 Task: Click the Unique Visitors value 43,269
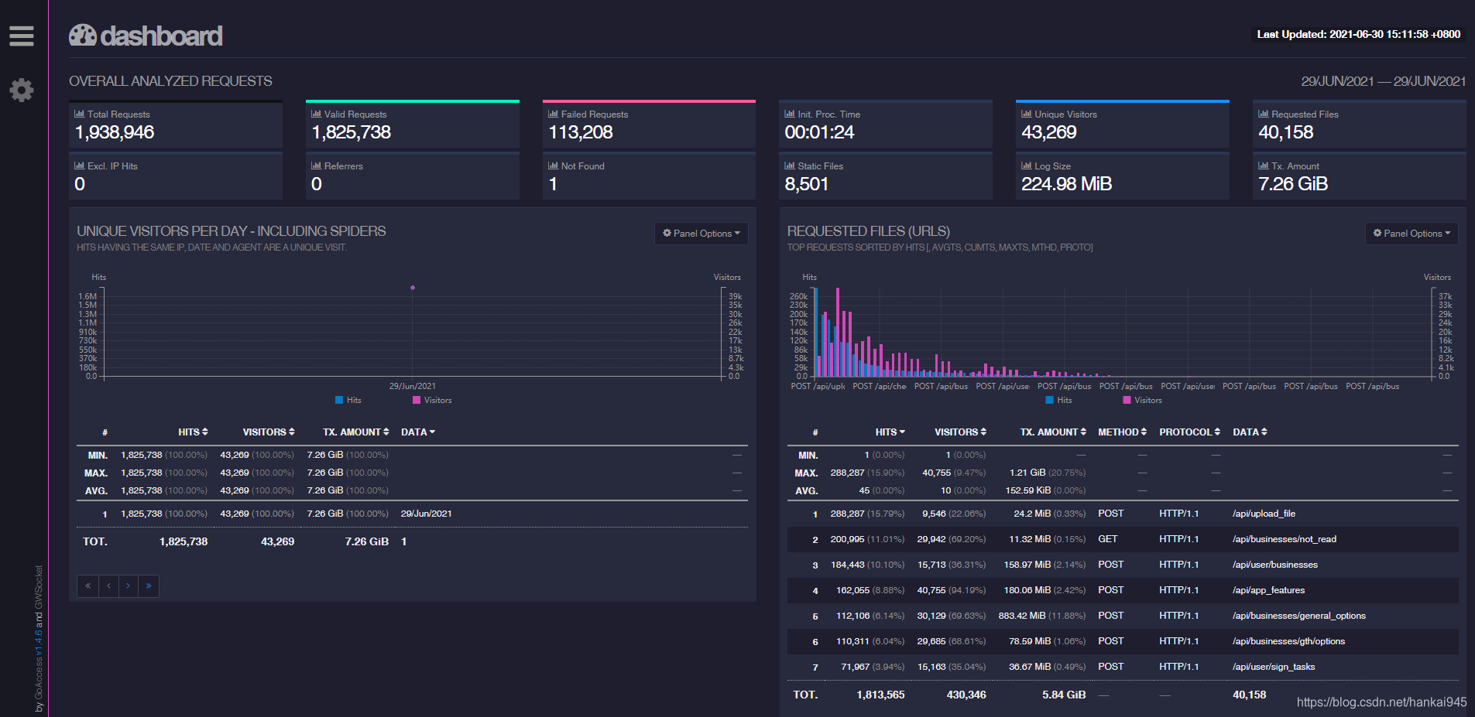click(1049, 132)
